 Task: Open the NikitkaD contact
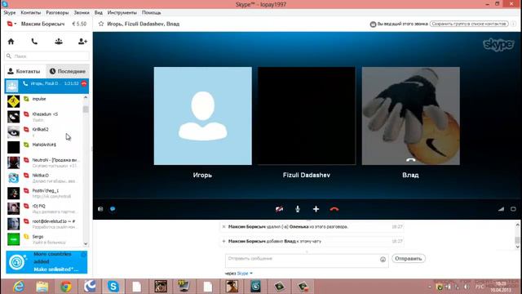(x=43, y=178)
